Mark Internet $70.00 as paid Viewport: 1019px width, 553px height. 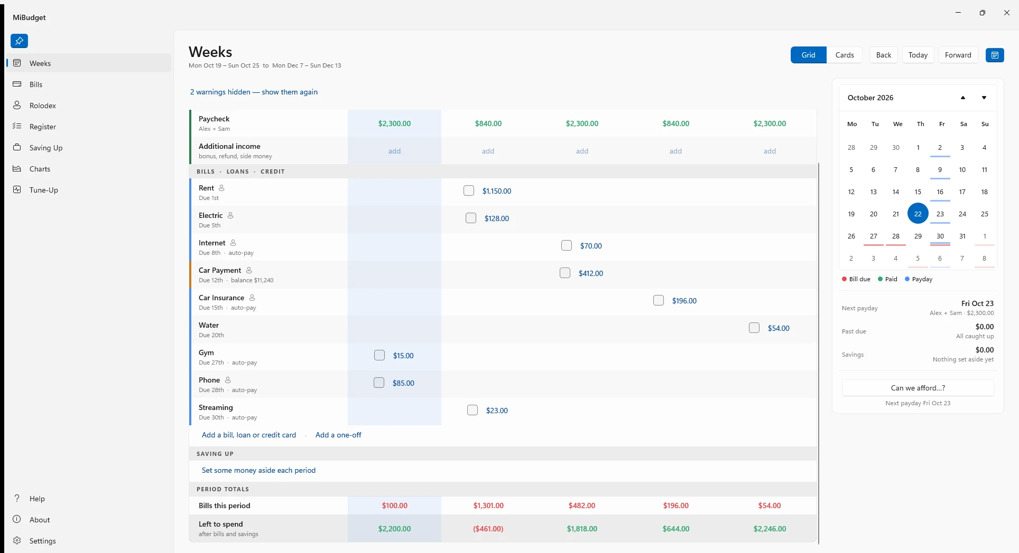tap(567, 245)
